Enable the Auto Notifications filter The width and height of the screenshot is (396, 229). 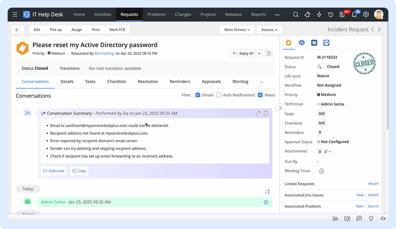[219, 95]
